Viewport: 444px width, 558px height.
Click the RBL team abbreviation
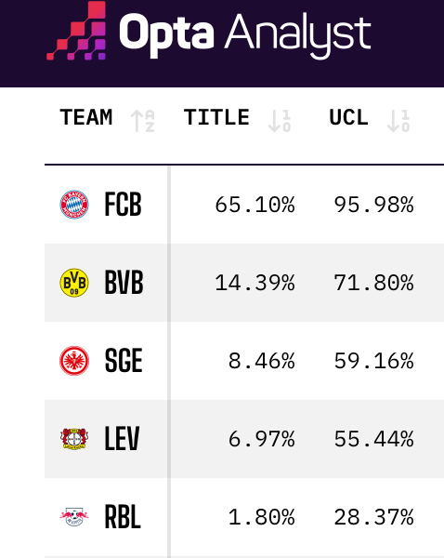pyautogui.click(x=123, y=517)
